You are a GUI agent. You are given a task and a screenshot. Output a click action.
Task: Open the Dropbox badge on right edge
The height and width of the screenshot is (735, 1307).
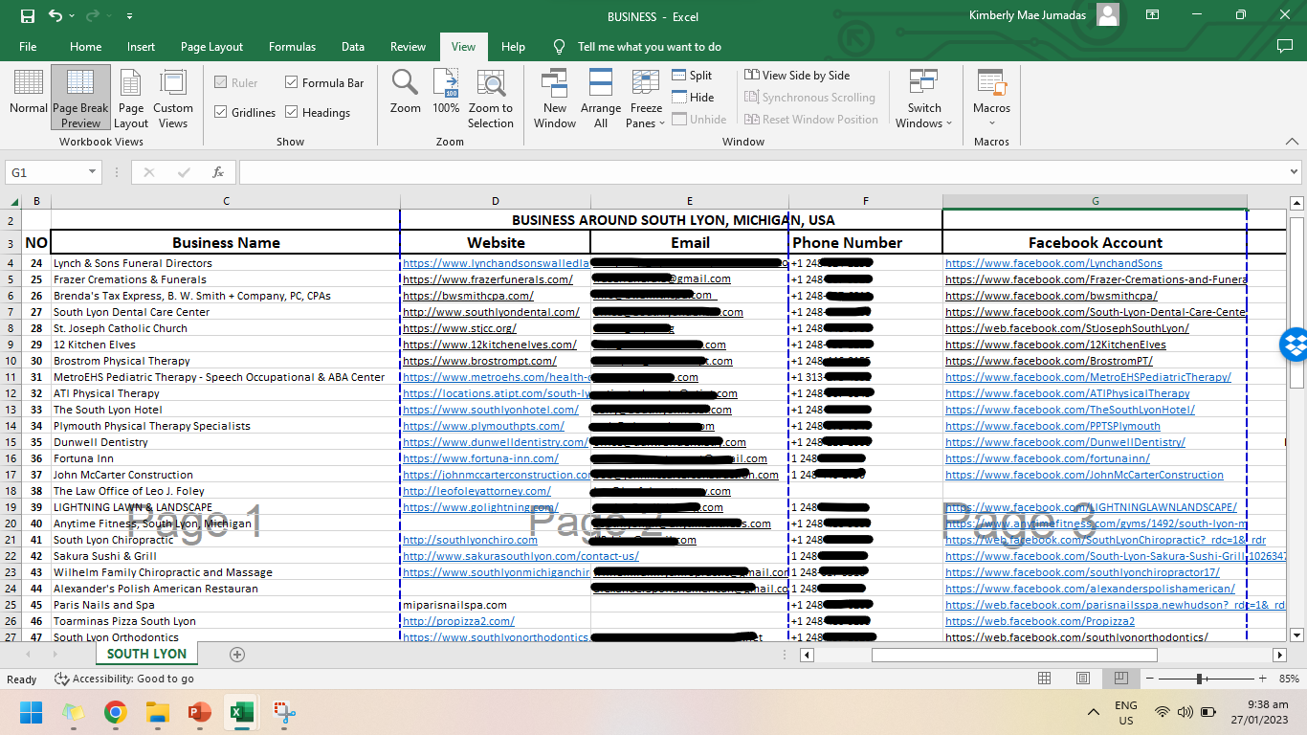(1294, 345)
